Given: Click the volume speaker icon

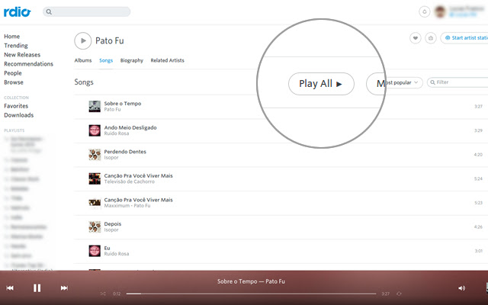Looking at the screenshot, I should (461, 288).
